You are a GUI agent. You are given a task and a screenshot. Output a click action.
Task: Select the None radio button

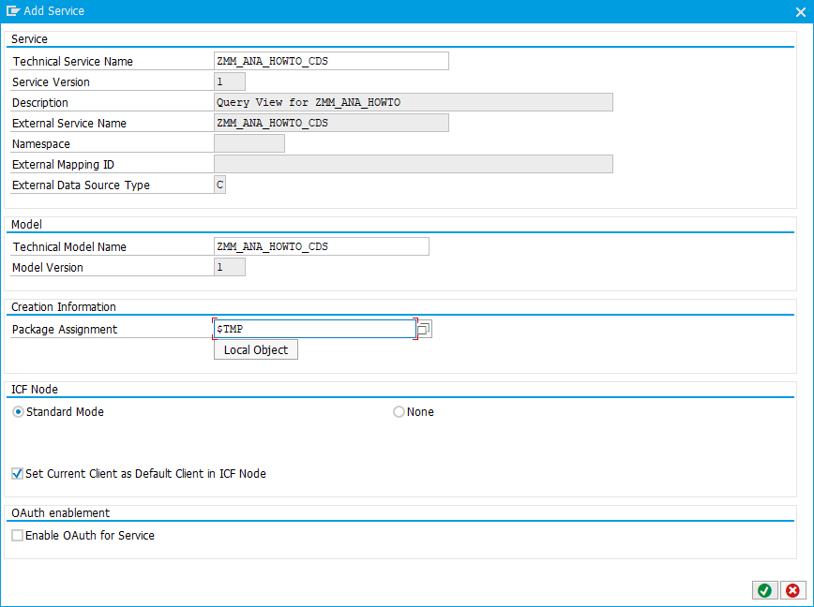click(x=399, y=412)
